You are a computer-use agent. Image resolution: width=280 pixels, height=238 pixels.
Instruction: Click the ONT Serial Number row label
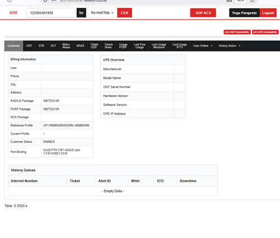116,87
